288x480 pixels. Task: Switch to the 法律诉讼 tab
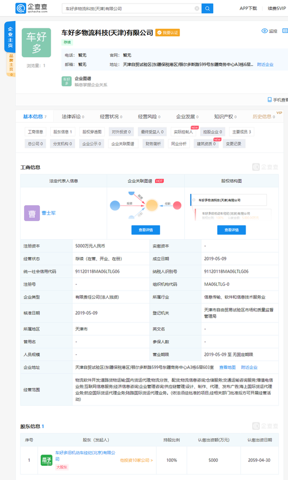73,117
